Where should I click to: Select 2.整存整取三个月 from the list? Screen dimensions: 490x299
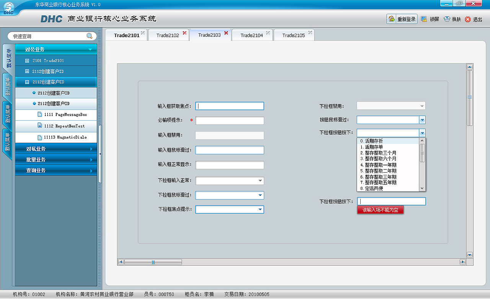tap(388, 153)
